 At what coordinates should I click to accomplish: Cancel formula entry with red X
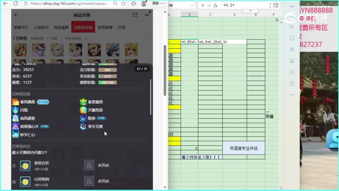pyautogui.click(x=203, y=6)
